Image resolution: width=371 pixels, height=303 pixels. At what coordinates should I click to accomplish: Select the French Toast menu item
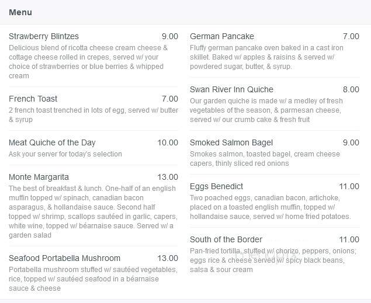tap(33, 99)
